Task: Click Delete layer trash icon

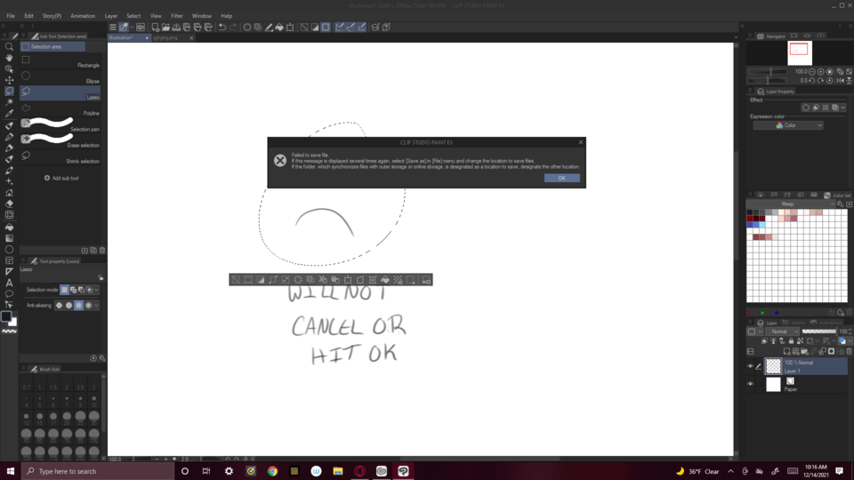Action: point(849,352)
